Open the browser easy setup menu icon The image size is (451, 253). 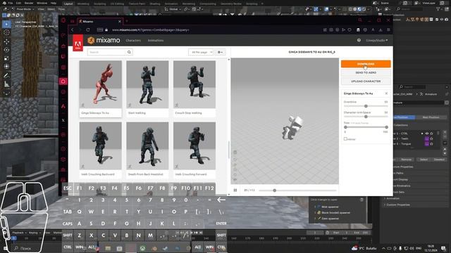click(x=388, y=30)
